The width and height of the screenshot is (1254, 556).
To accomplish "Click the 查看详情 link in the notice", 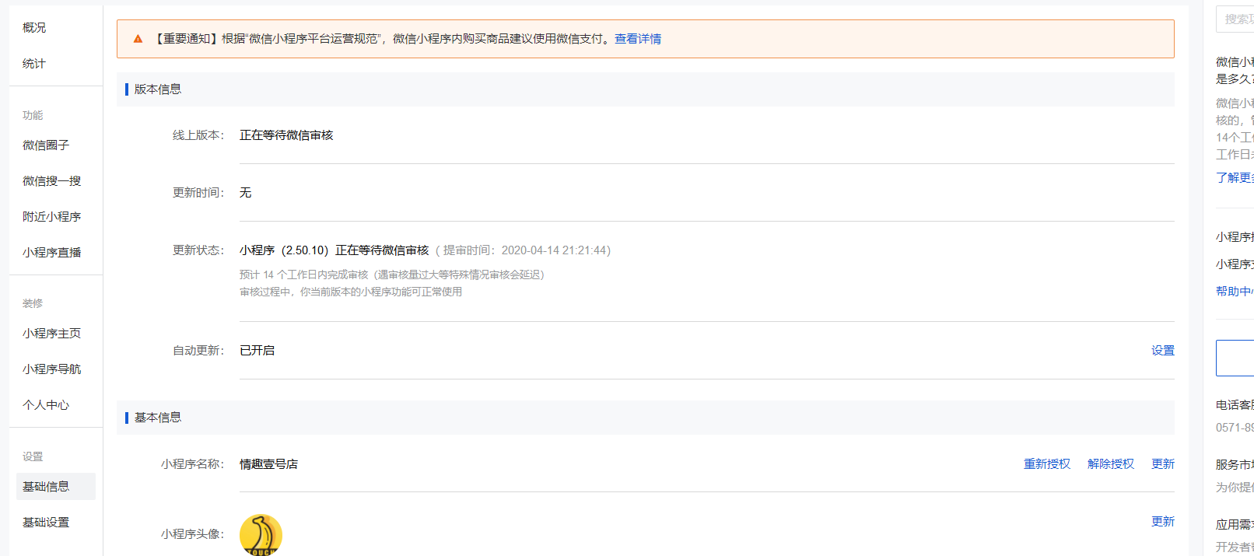I will coord(638,39).
